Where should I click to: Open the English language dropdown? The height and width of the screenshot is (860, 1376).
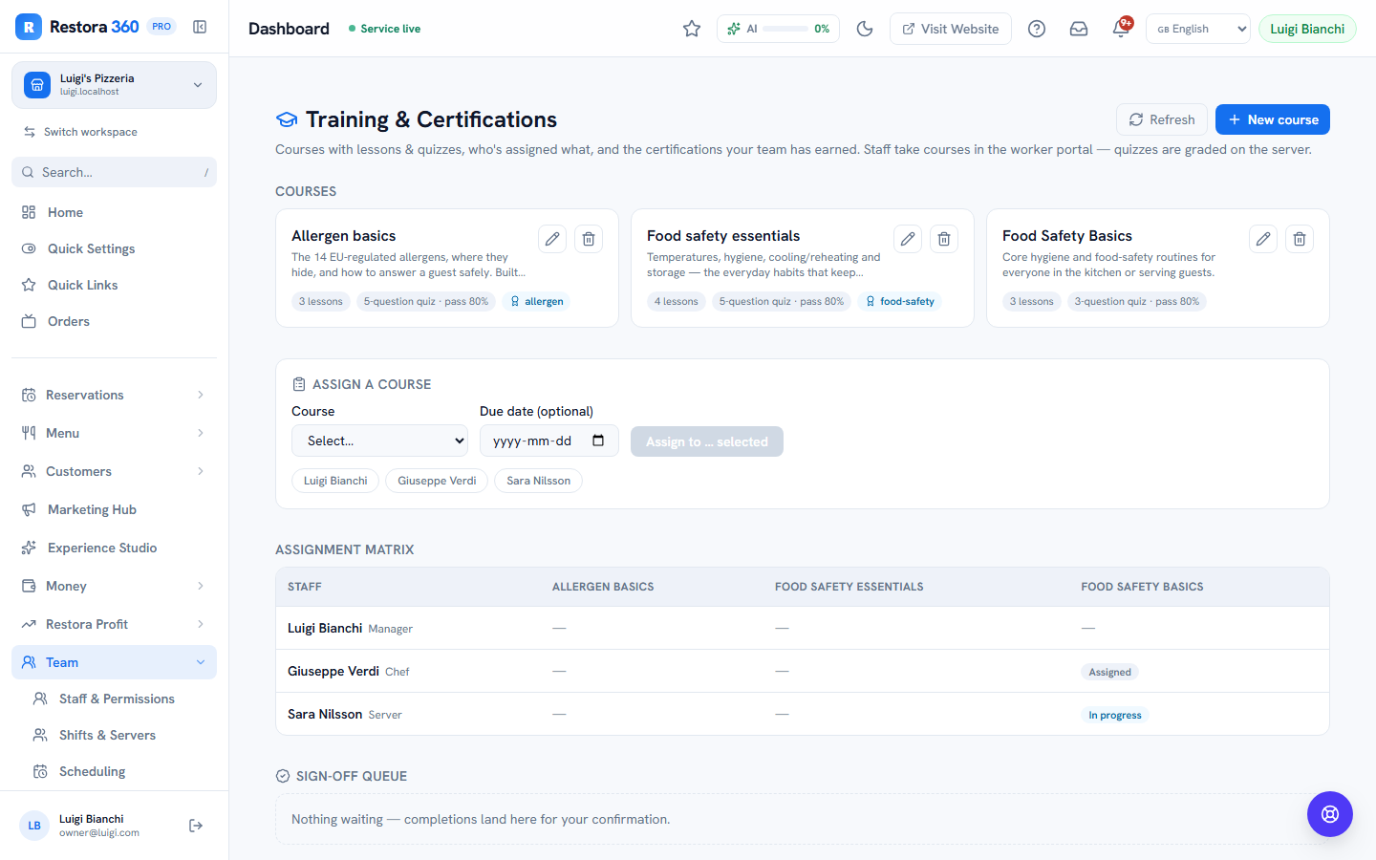click(1198, 29)
